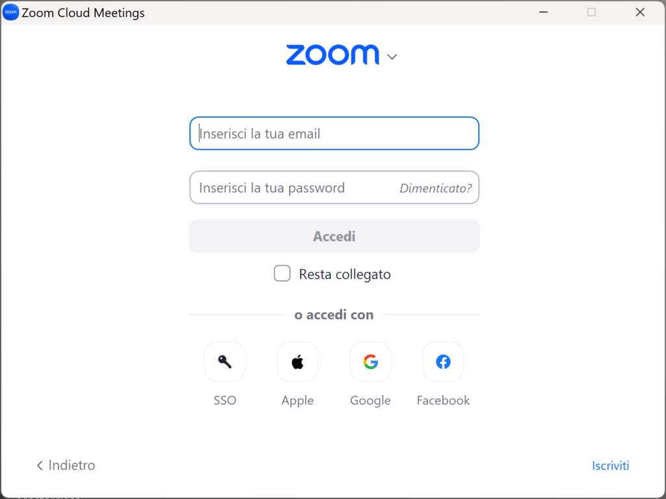The height and width of the screenshot is (499, 666).
Task: Click the Resta collegato label text
Action: click(x=345, y=275)
